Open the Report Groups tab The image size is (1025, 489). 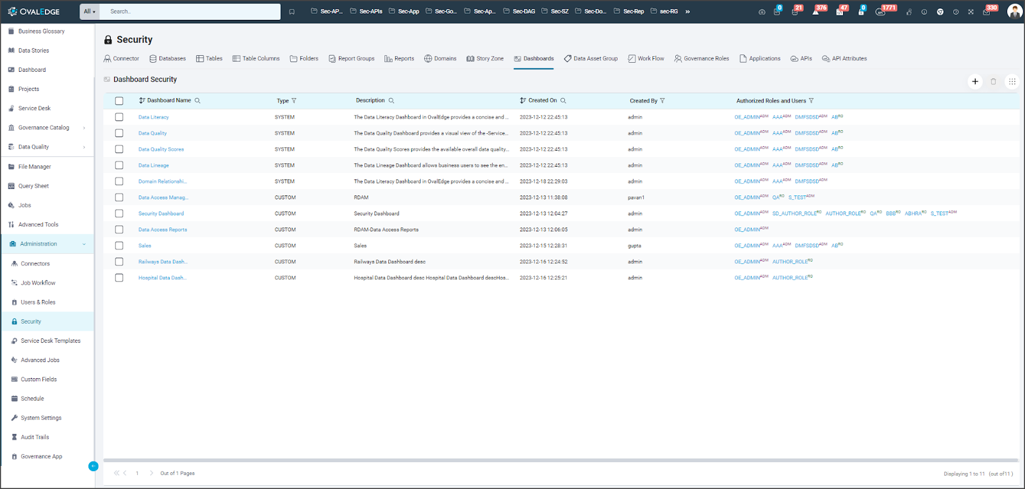352,58
